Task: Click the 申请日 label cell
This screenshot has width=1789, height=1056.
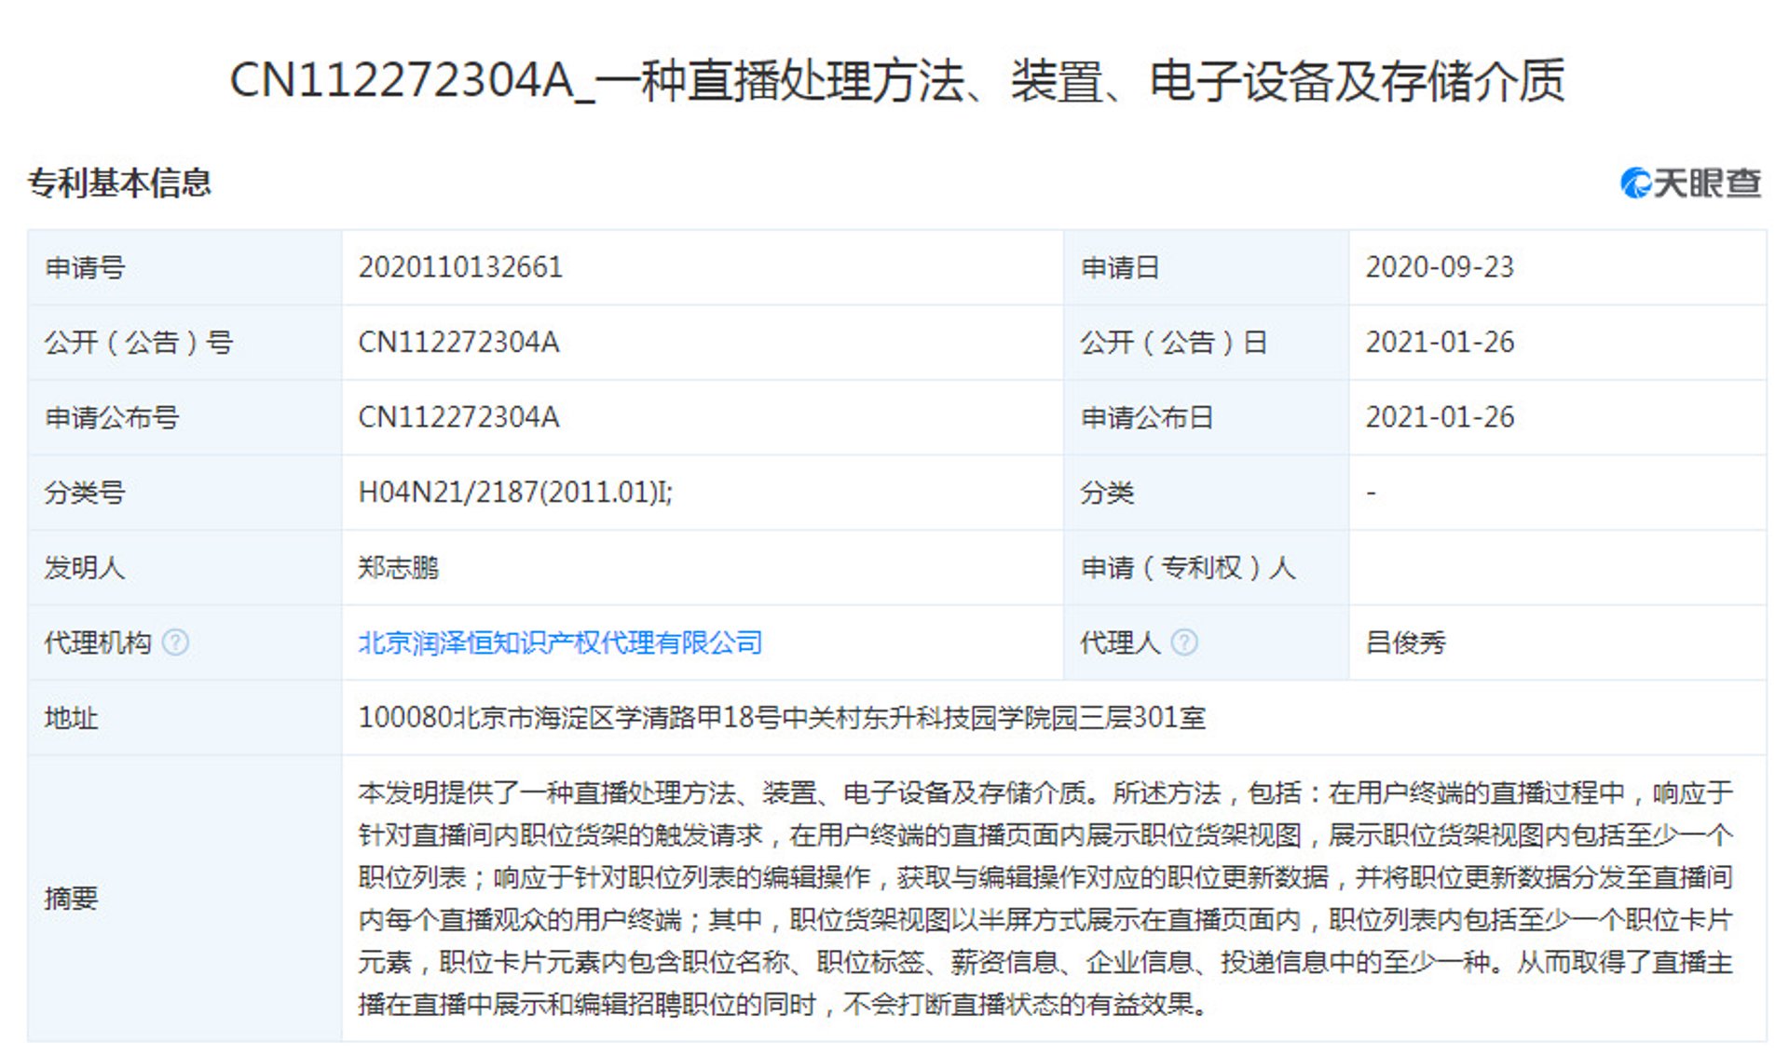Action: 1206,267
